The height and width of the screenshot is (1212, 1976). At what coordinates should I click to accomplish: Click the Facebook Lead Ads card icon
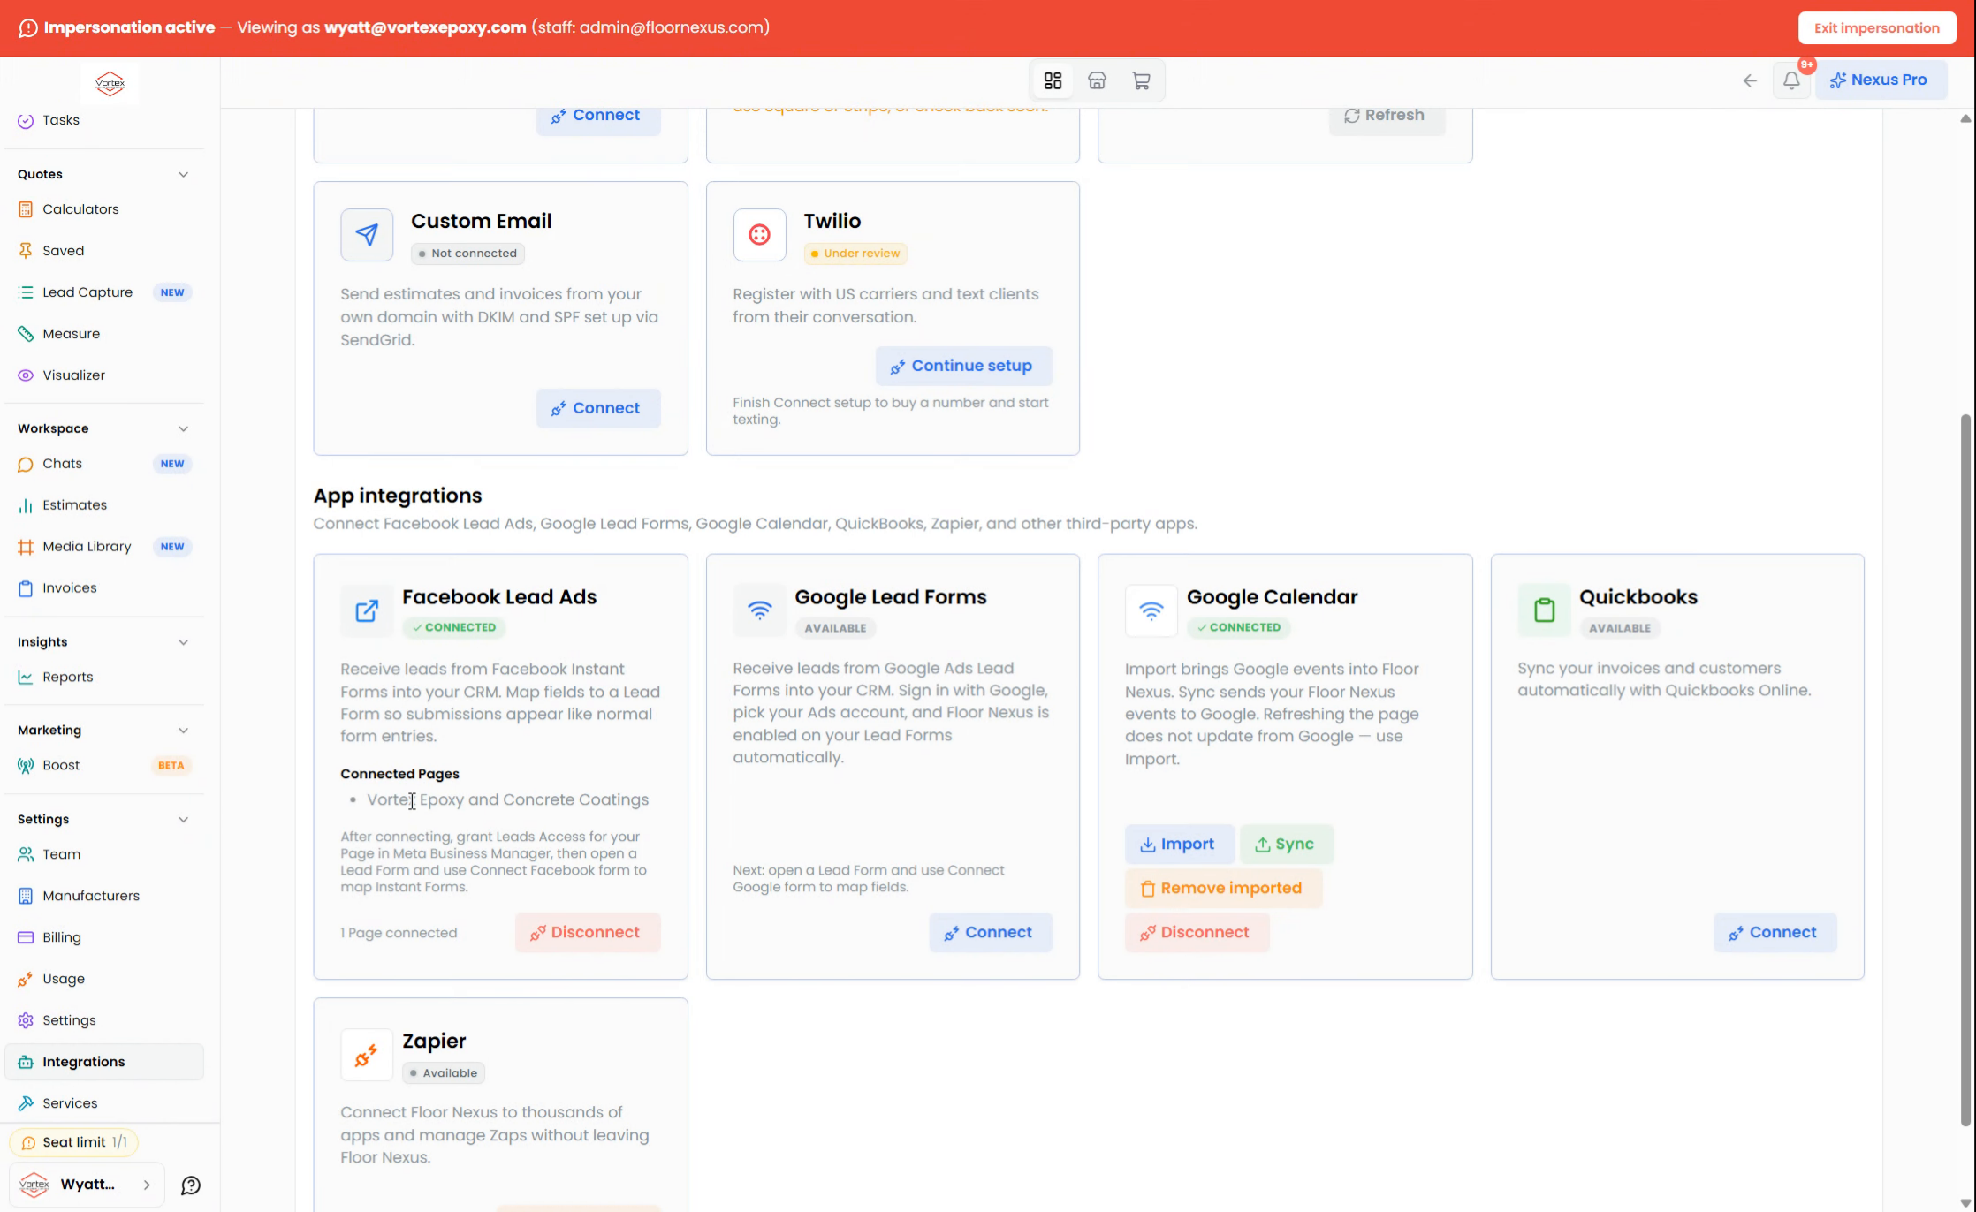coord(367,610)
